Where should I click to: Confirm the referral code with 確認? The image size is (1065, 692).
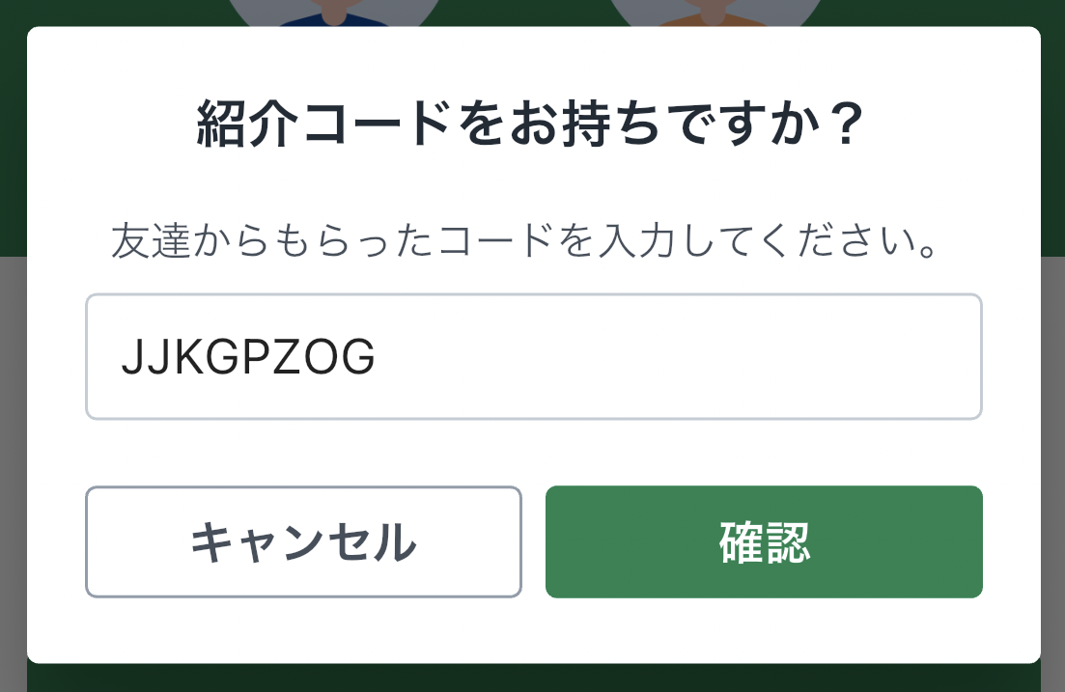point(764,541)
